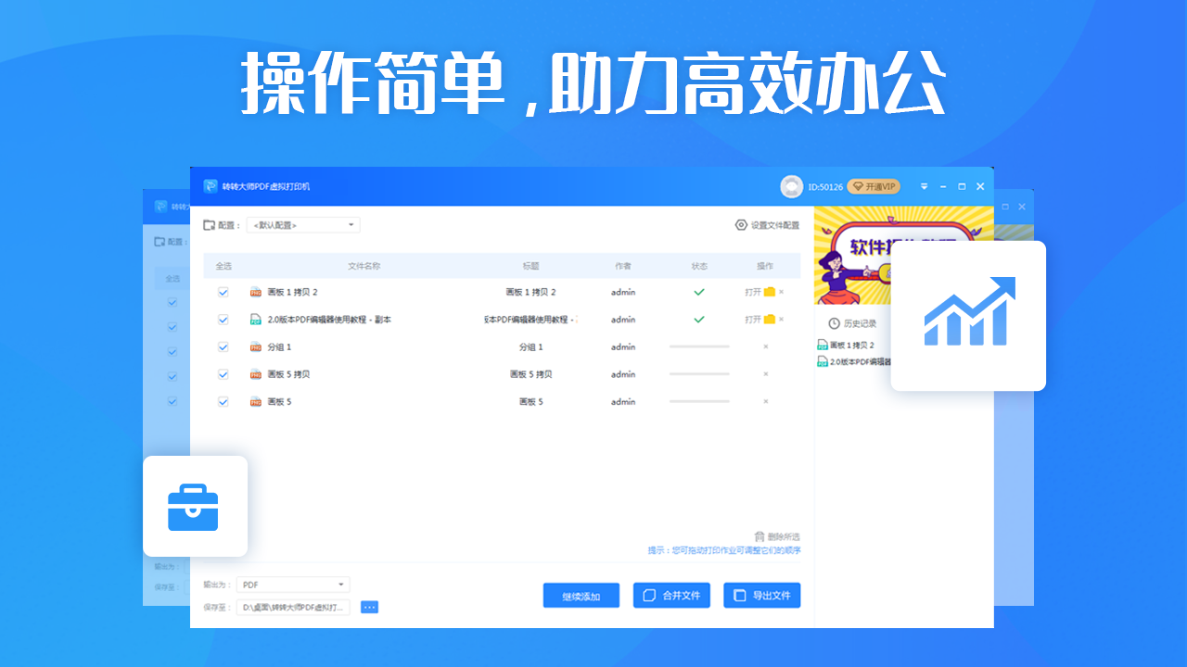Click the green PDF icon on the 副本 row
This screenshot has height=667, width=1187.
pos(254,320)
